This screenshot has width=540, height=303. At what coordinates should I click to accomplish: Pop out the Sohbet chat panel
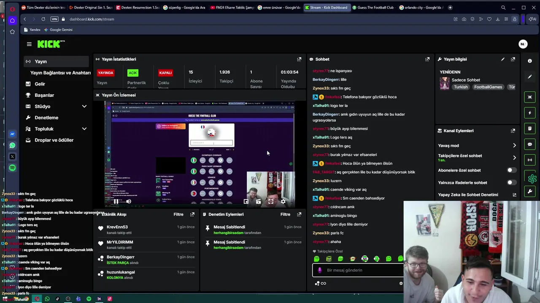pos(427,59)
